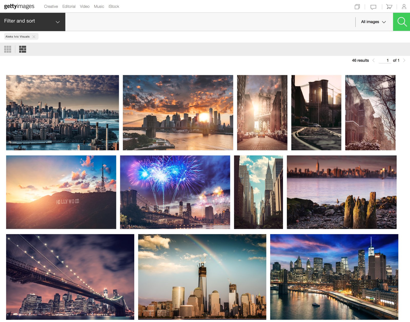410x322 pixels.
Task: Open the blue hour Manhattan waterfront photo
Action: pos(334,277)
